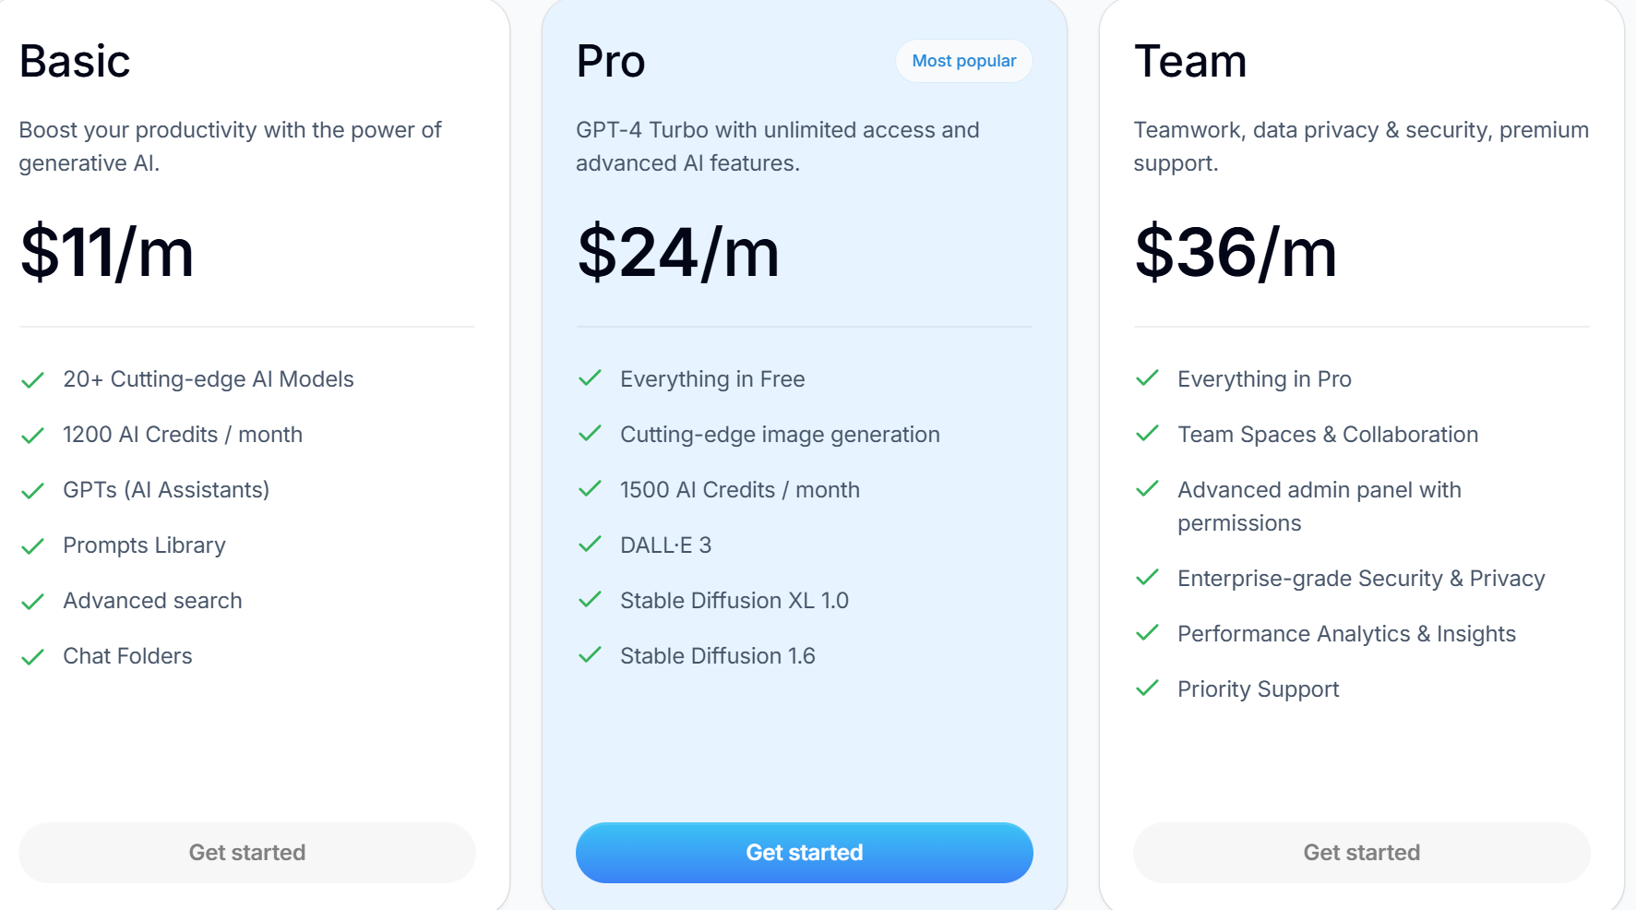The image size is (1636, 910).
Task: Click Enterprise-grade Security & Privacy text
Action: 1361,579
